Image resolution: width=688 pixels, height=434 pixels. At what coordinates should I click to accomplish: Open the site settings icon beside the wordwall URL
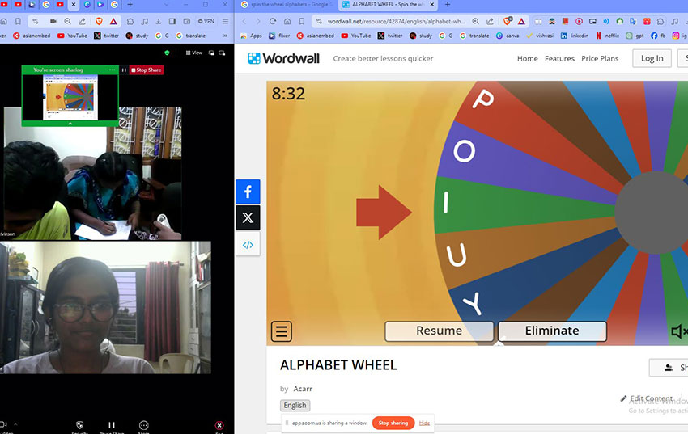(319, 21)
